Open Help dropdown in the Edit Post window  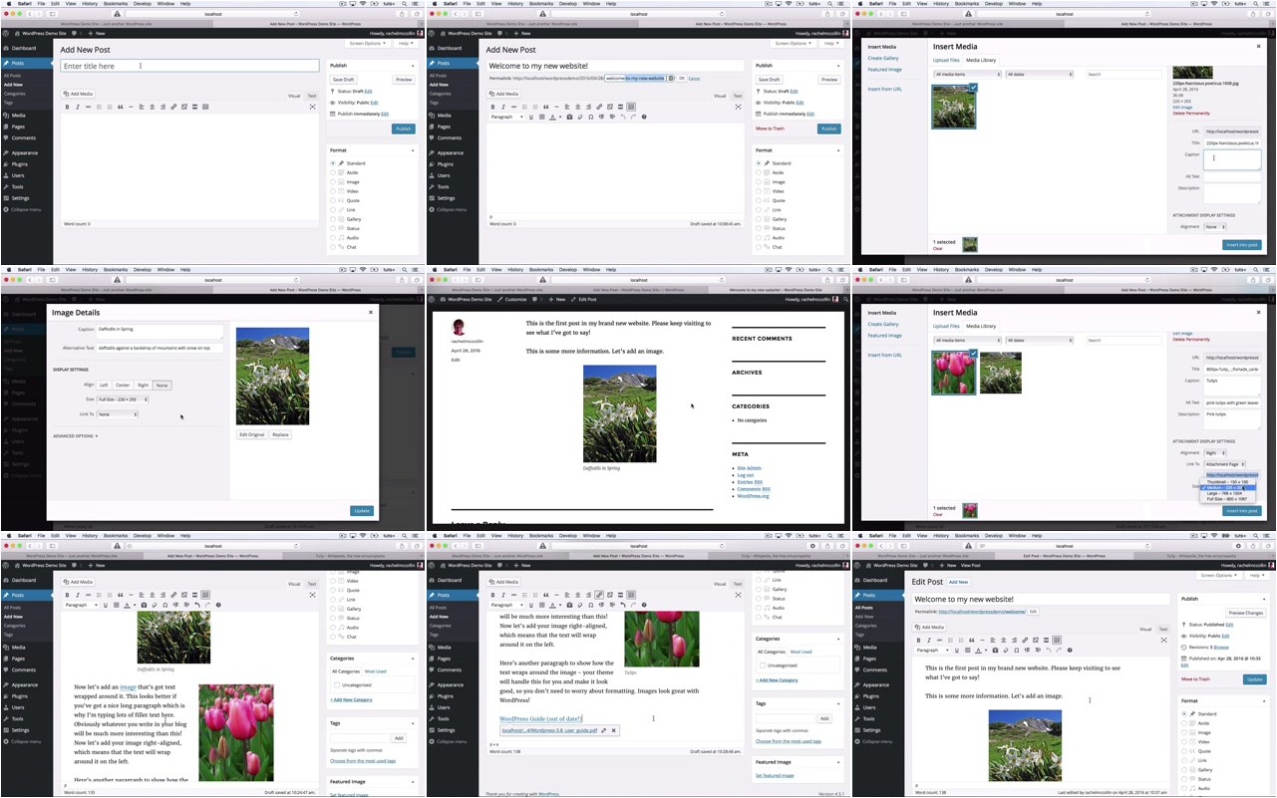point(1257,576)
